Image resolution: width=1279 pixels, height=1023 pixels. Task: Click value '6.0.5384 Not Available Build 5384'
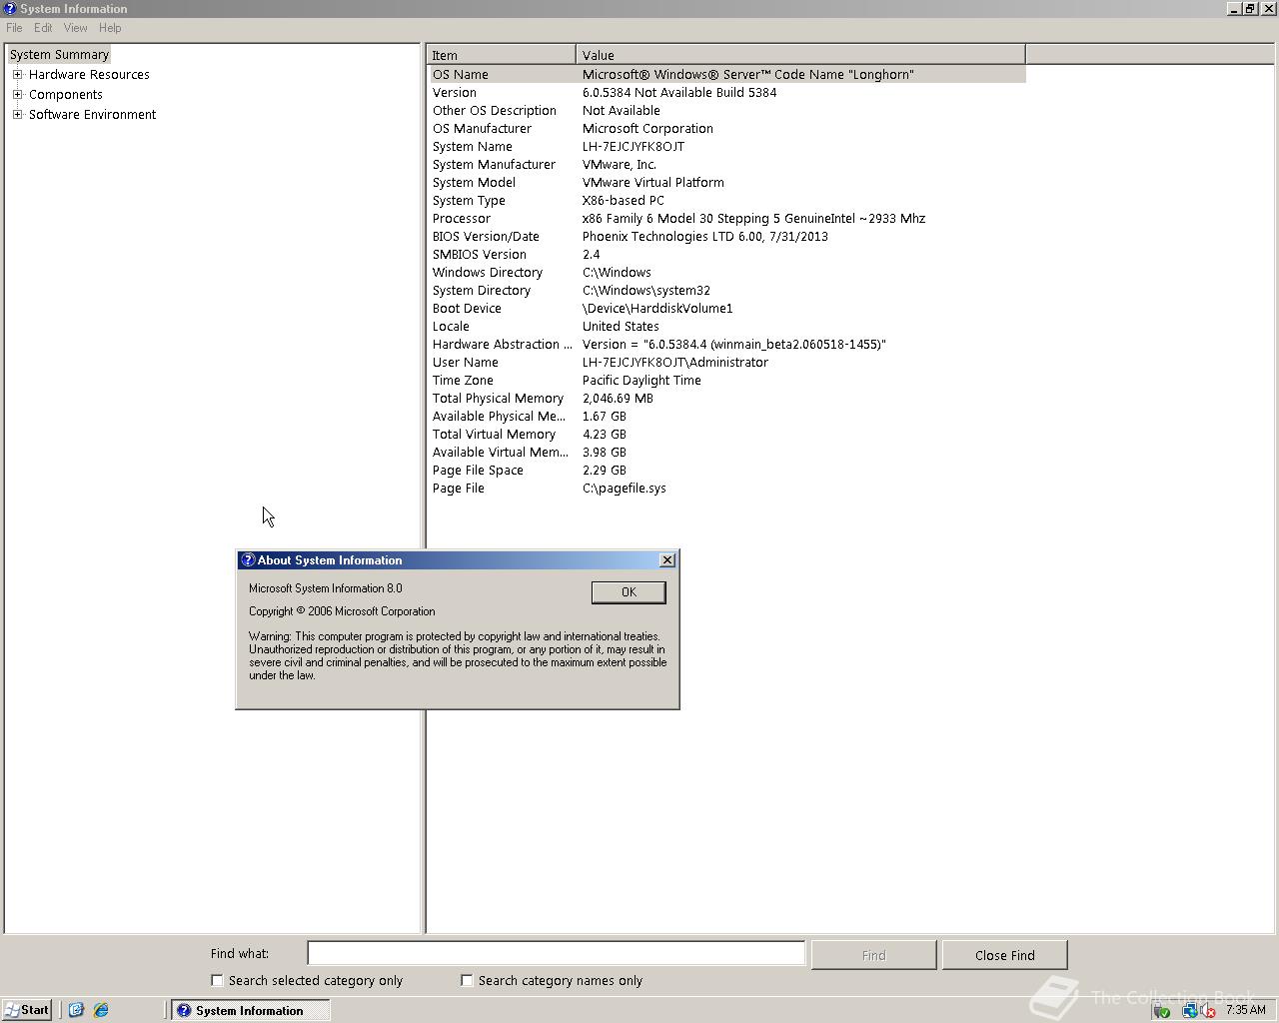(679, 93)
